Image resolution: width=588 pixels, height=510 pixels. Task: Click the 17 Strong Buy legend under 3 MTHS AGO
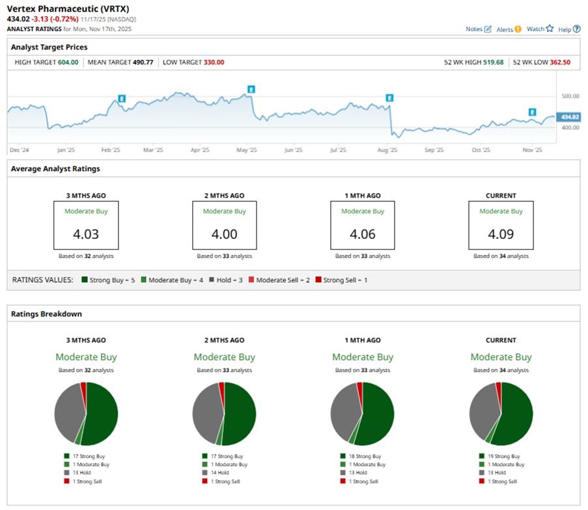pyautogui.click(x=85, y=456)
